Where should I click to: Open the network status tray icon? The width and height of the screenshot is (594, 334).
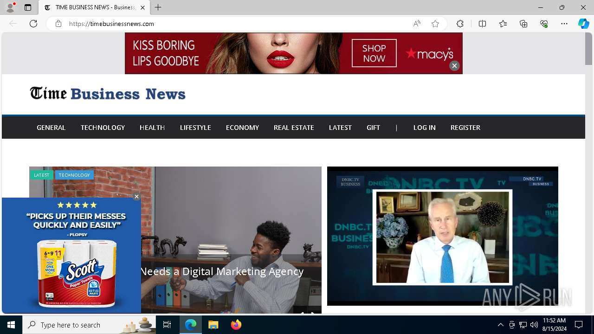[523, 325]
